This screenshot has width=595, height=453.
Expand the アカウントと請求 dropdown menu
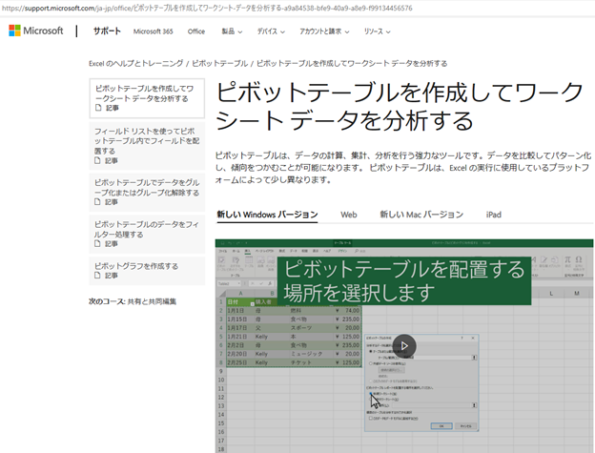pyautogui.click(x=324, y=31)
